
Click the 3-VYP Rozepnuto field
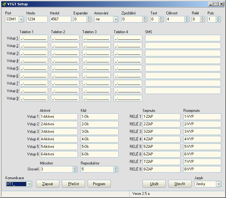202,132
